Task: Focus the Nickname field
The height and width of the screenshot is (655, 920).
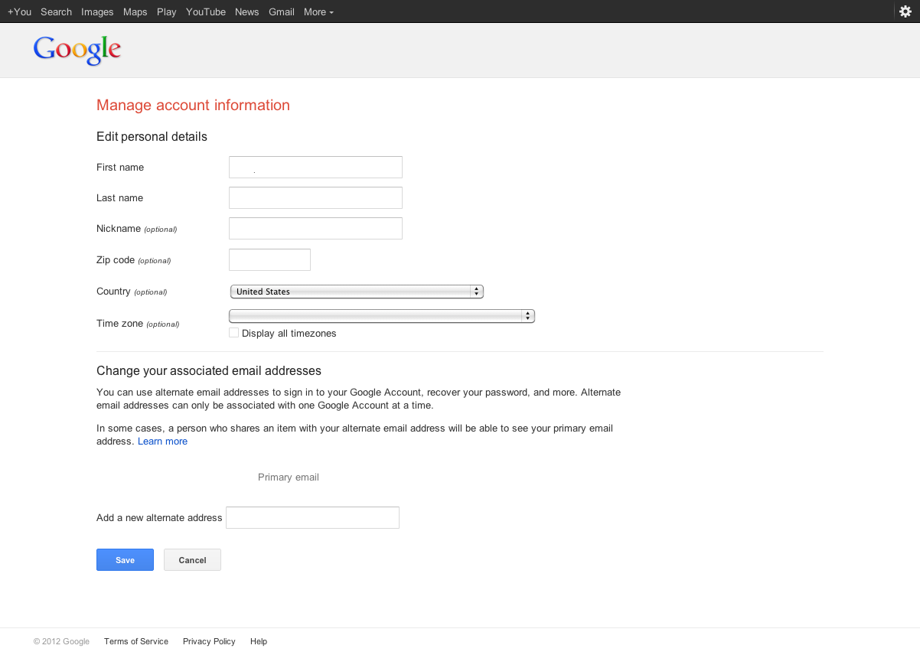Action: [x=315, y=228]
